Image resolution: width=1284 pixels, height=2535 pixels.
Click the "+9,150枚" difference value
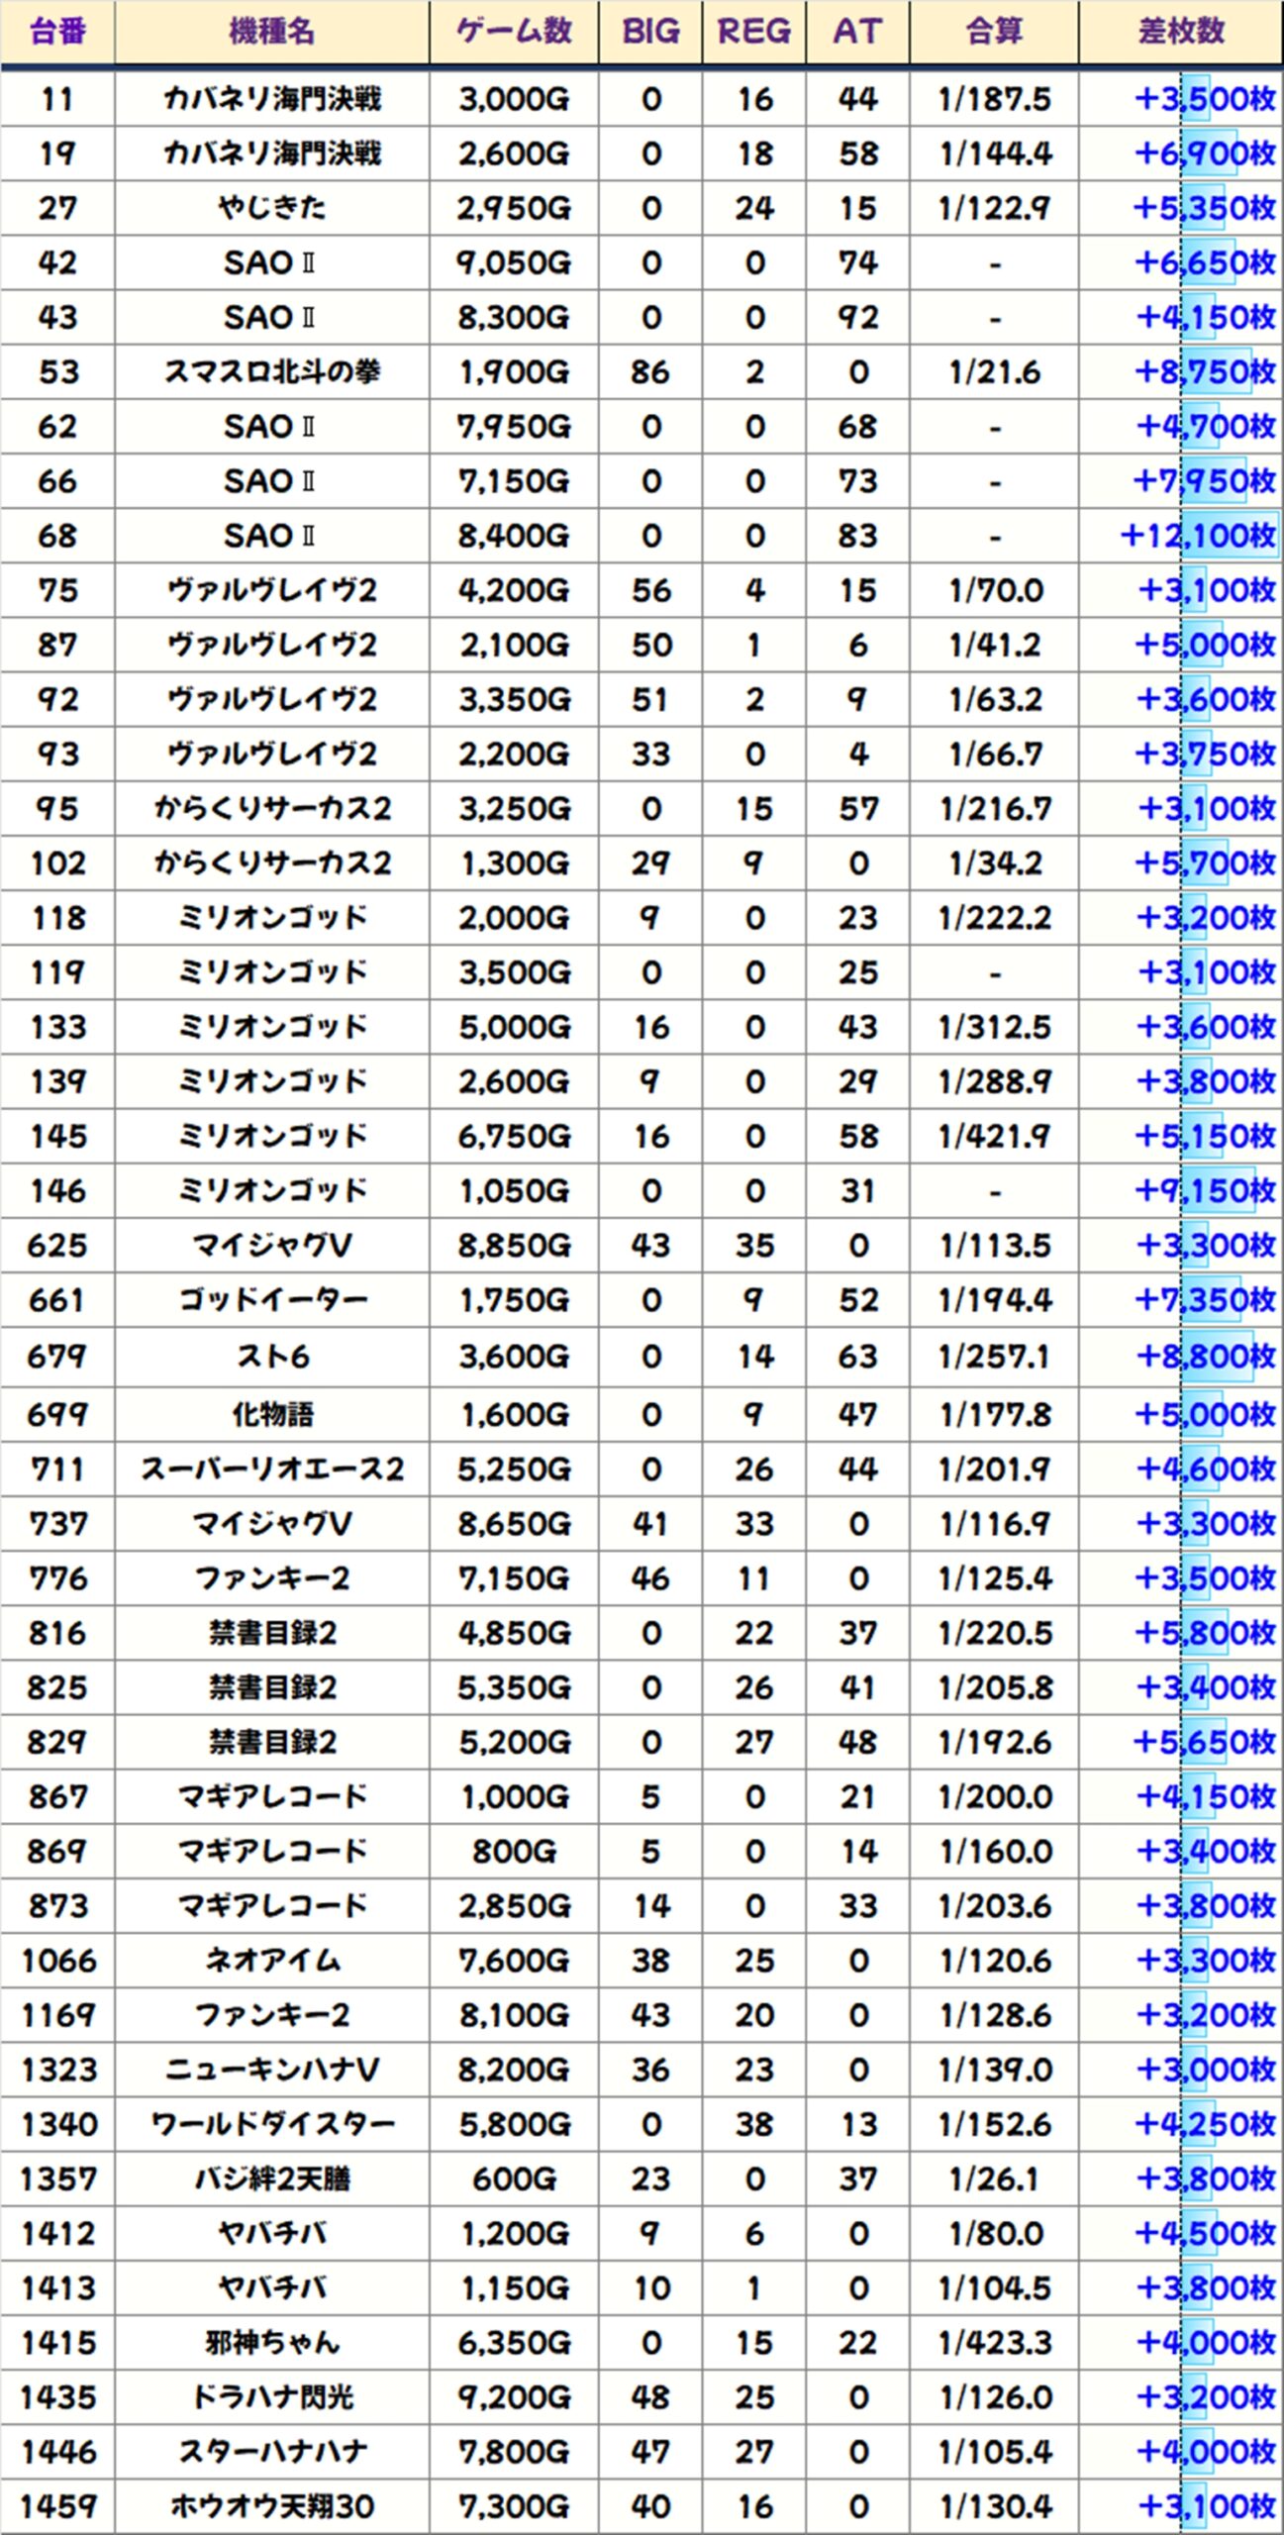coord(1205,1190)
